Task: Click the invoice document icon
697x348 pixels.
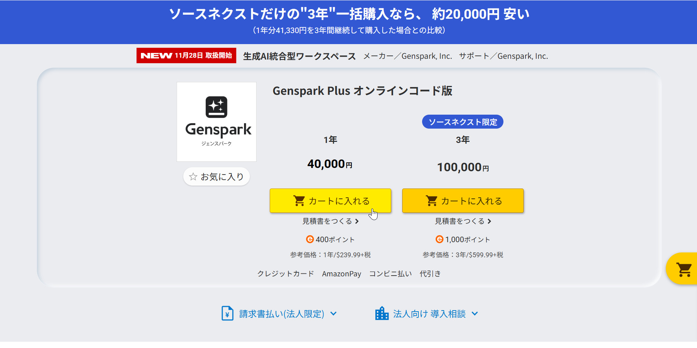Action: click(227, 313)
